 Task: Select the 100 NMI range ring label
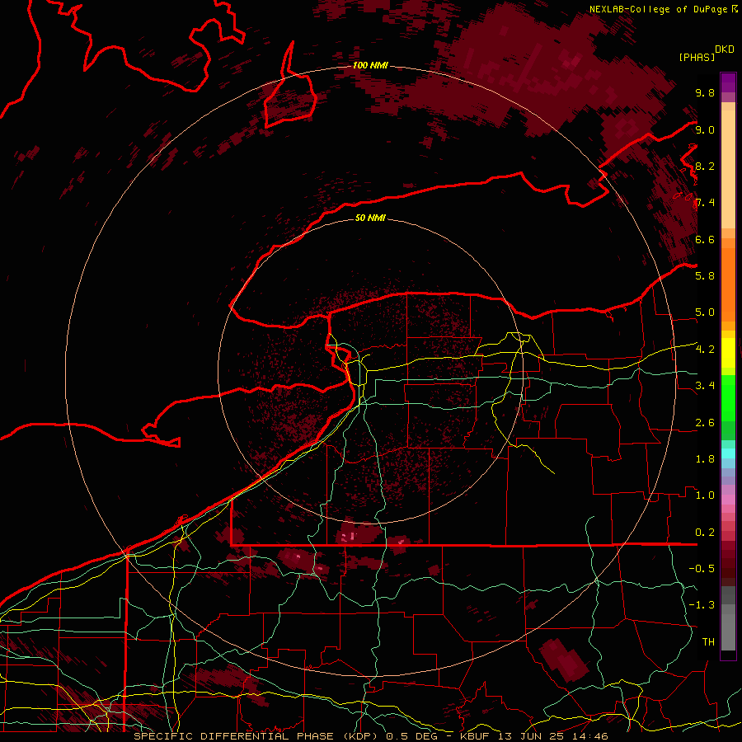pyautogui.click(x=370, y=65)
